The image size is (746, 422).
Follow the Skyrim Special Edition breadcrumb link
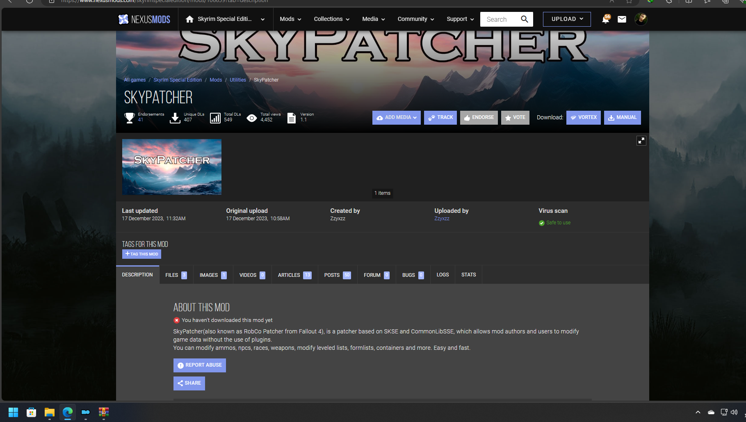pyautogui.click(x=178, y=80)
